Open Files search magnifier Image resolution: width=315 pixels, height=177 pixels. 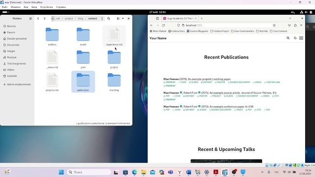(x=109, y=19)
